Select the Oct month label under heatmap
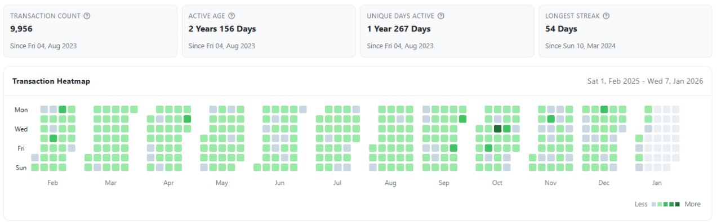The image size is (721, 222). pyautogui.click(x=497, y=183)
